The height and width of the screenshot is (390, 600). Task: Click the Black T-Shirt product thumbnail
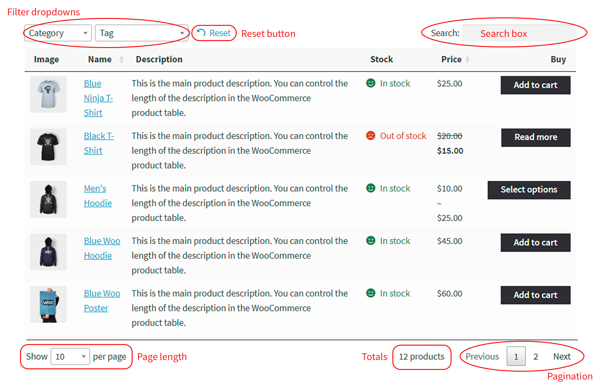[x=48, y=147]
